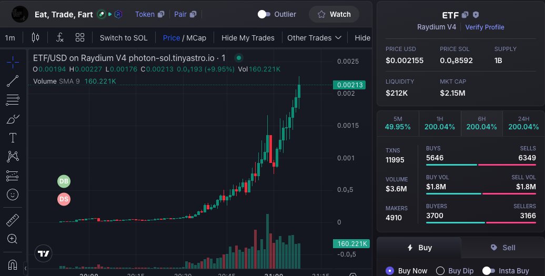Image resolution: width=545 pixels, height=276 pixels.
Task: Select the Buy Dip radio option
Action: tap(440, 271)
